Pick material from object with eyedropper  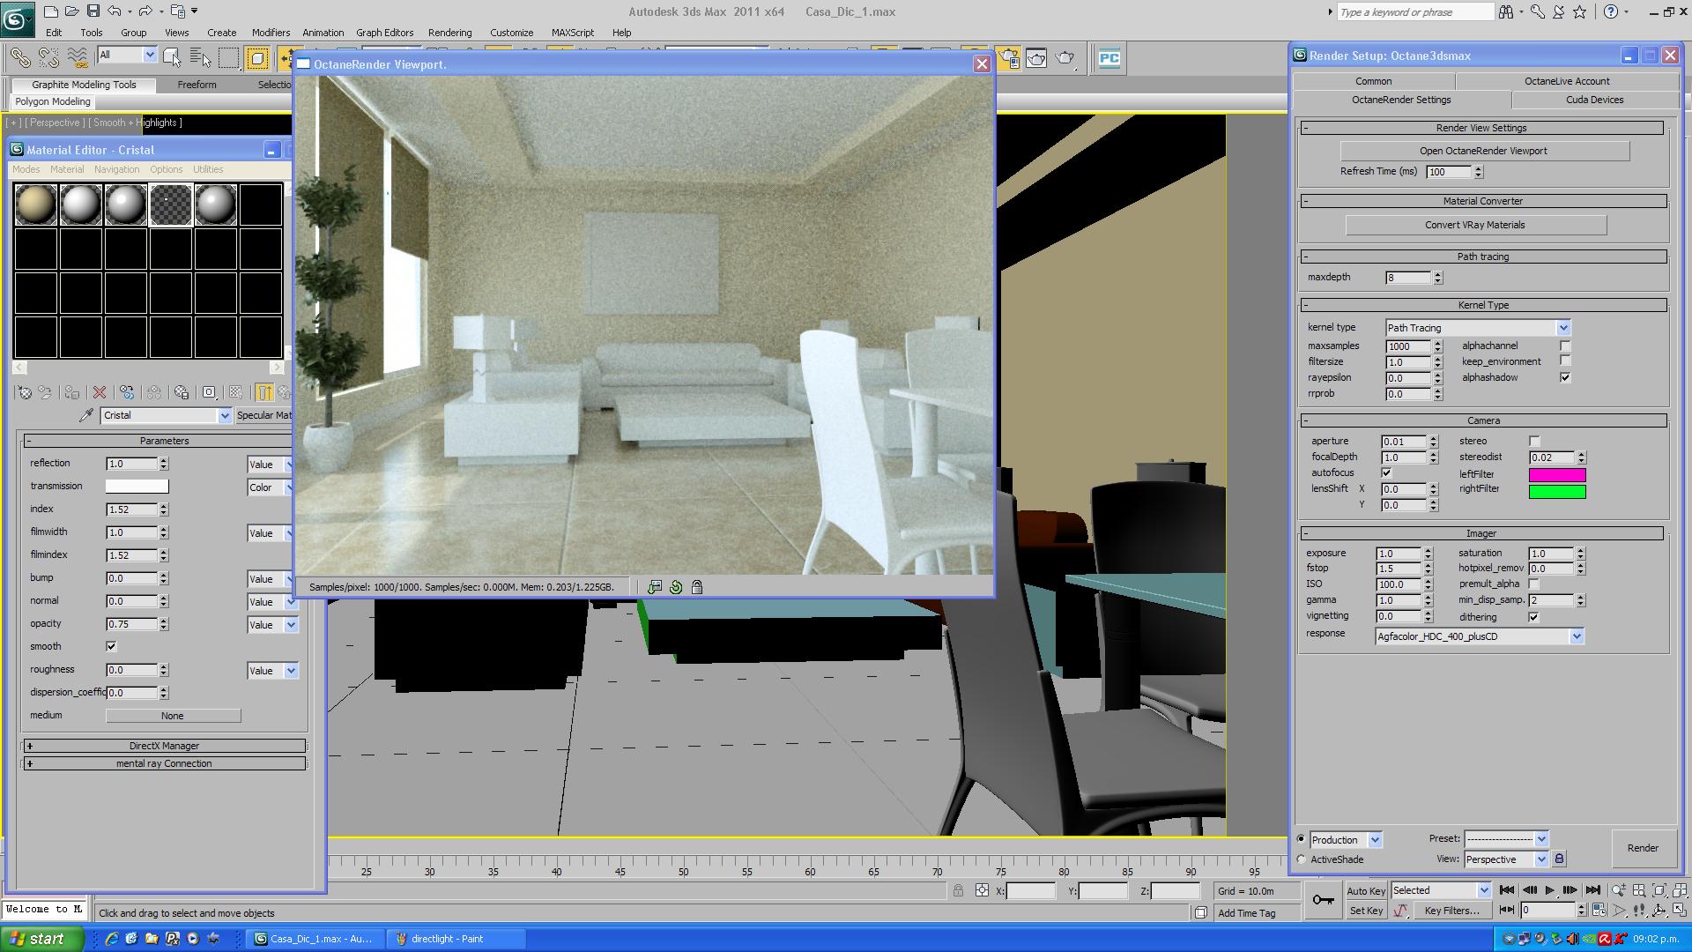pos(86,415)
